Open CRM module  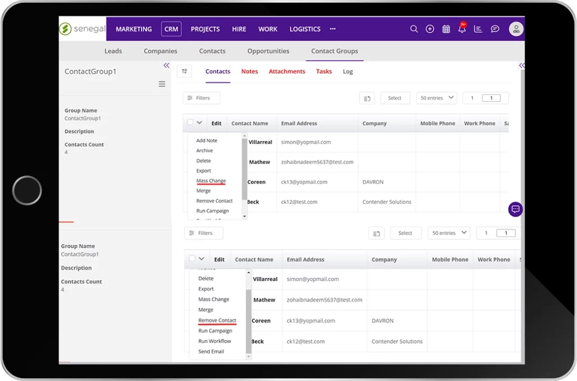[171, 29]
